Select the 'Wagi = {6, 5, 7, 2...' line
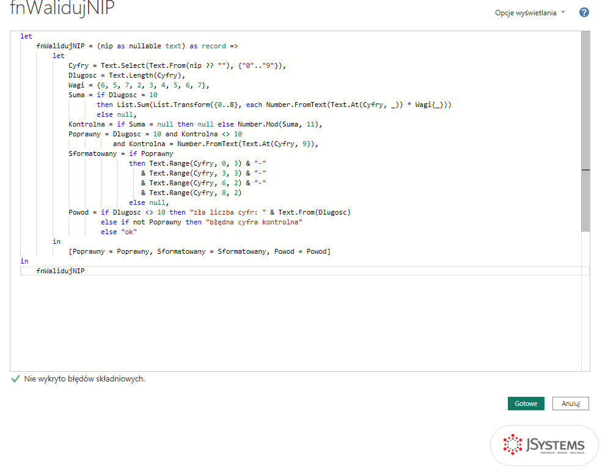Screen dimensions: 605x472 [139, 86]
